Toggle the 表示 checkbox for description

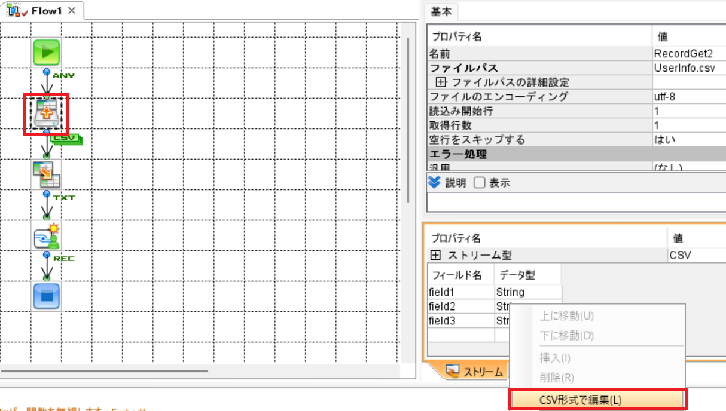click(x=479, y=183)
